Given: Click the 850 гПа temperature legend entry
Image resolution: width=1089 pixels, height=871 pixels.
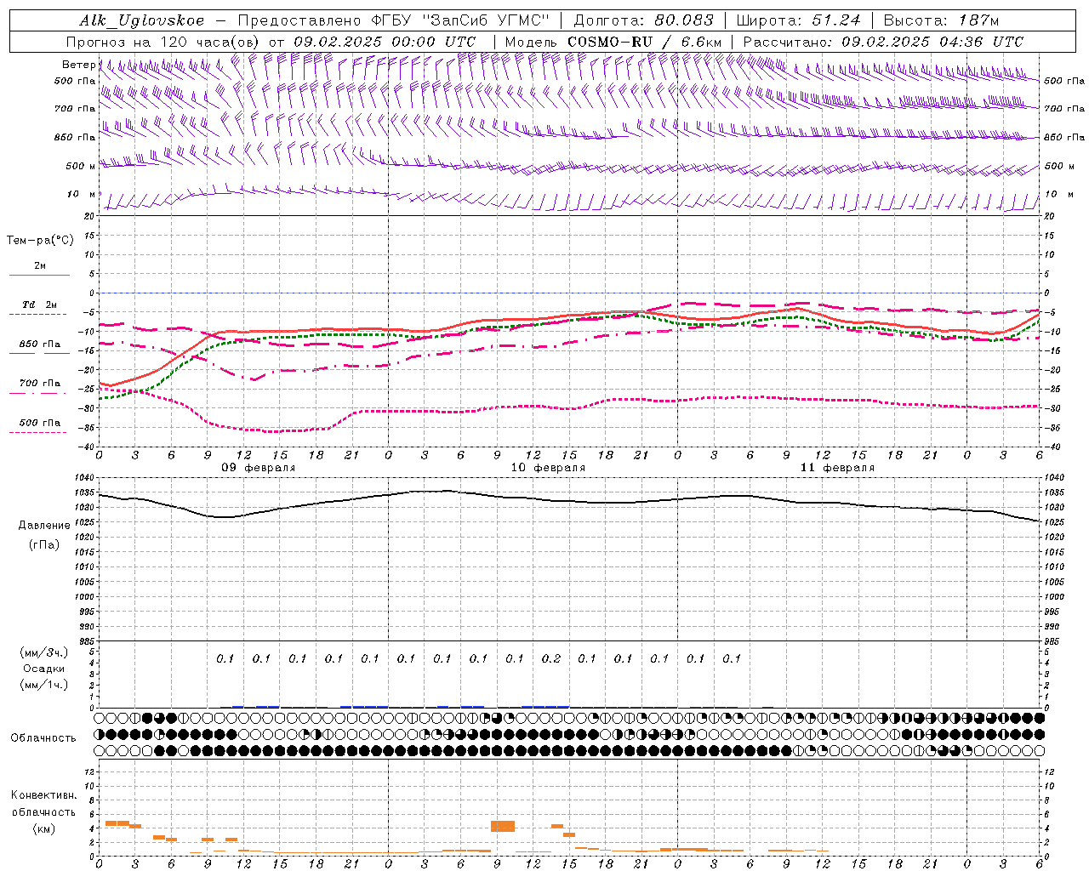Looking at the screenshot, I should [39, 344].
